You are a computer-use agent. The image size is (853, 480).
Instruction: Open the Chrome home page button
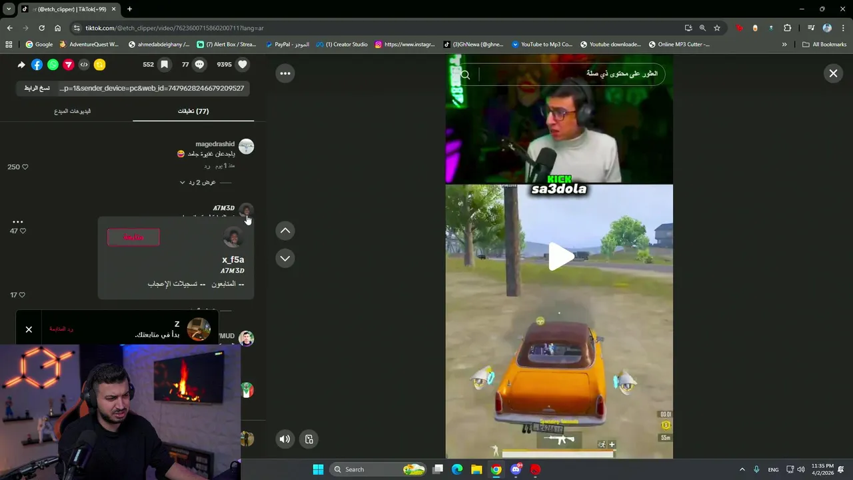pyautogui.click(x=57, y=28)
